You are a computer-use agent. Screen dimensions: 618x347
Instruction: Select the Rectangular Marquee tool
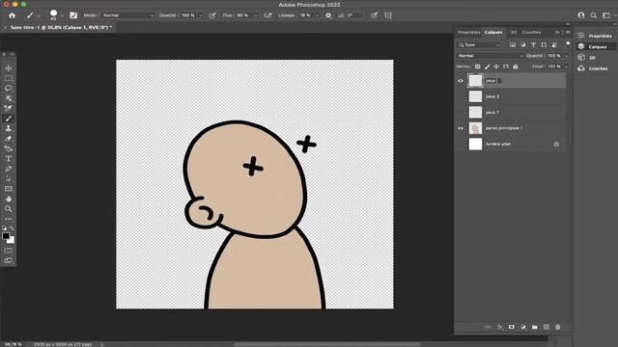pos(9,78)
